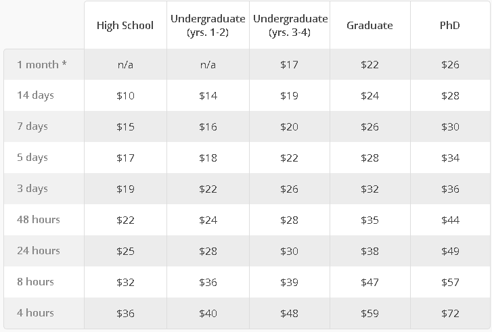Click $16 in the 7 days row
492x332 pixels.
[x=208, y=126]
